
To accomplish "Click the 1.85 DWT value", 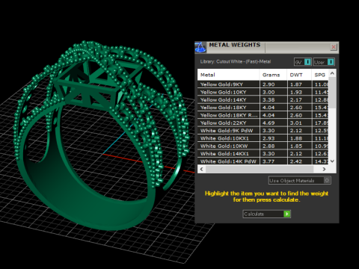I will point(296,146).
